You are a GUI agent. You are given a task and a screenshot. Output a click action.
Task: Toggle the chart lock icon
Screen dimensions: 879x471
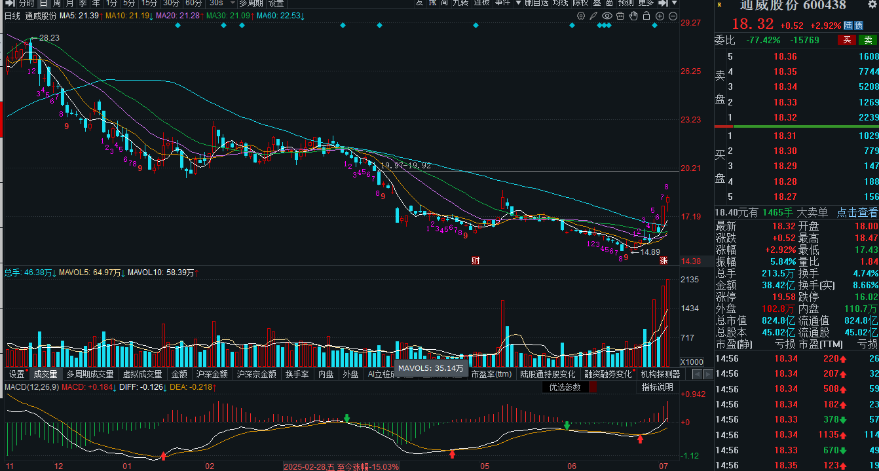(x=646, y=16)
